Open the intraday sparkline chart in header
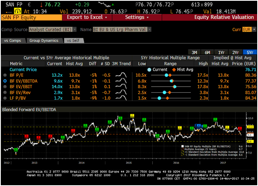This screenshot has height=186, width=258. [106, 4]
